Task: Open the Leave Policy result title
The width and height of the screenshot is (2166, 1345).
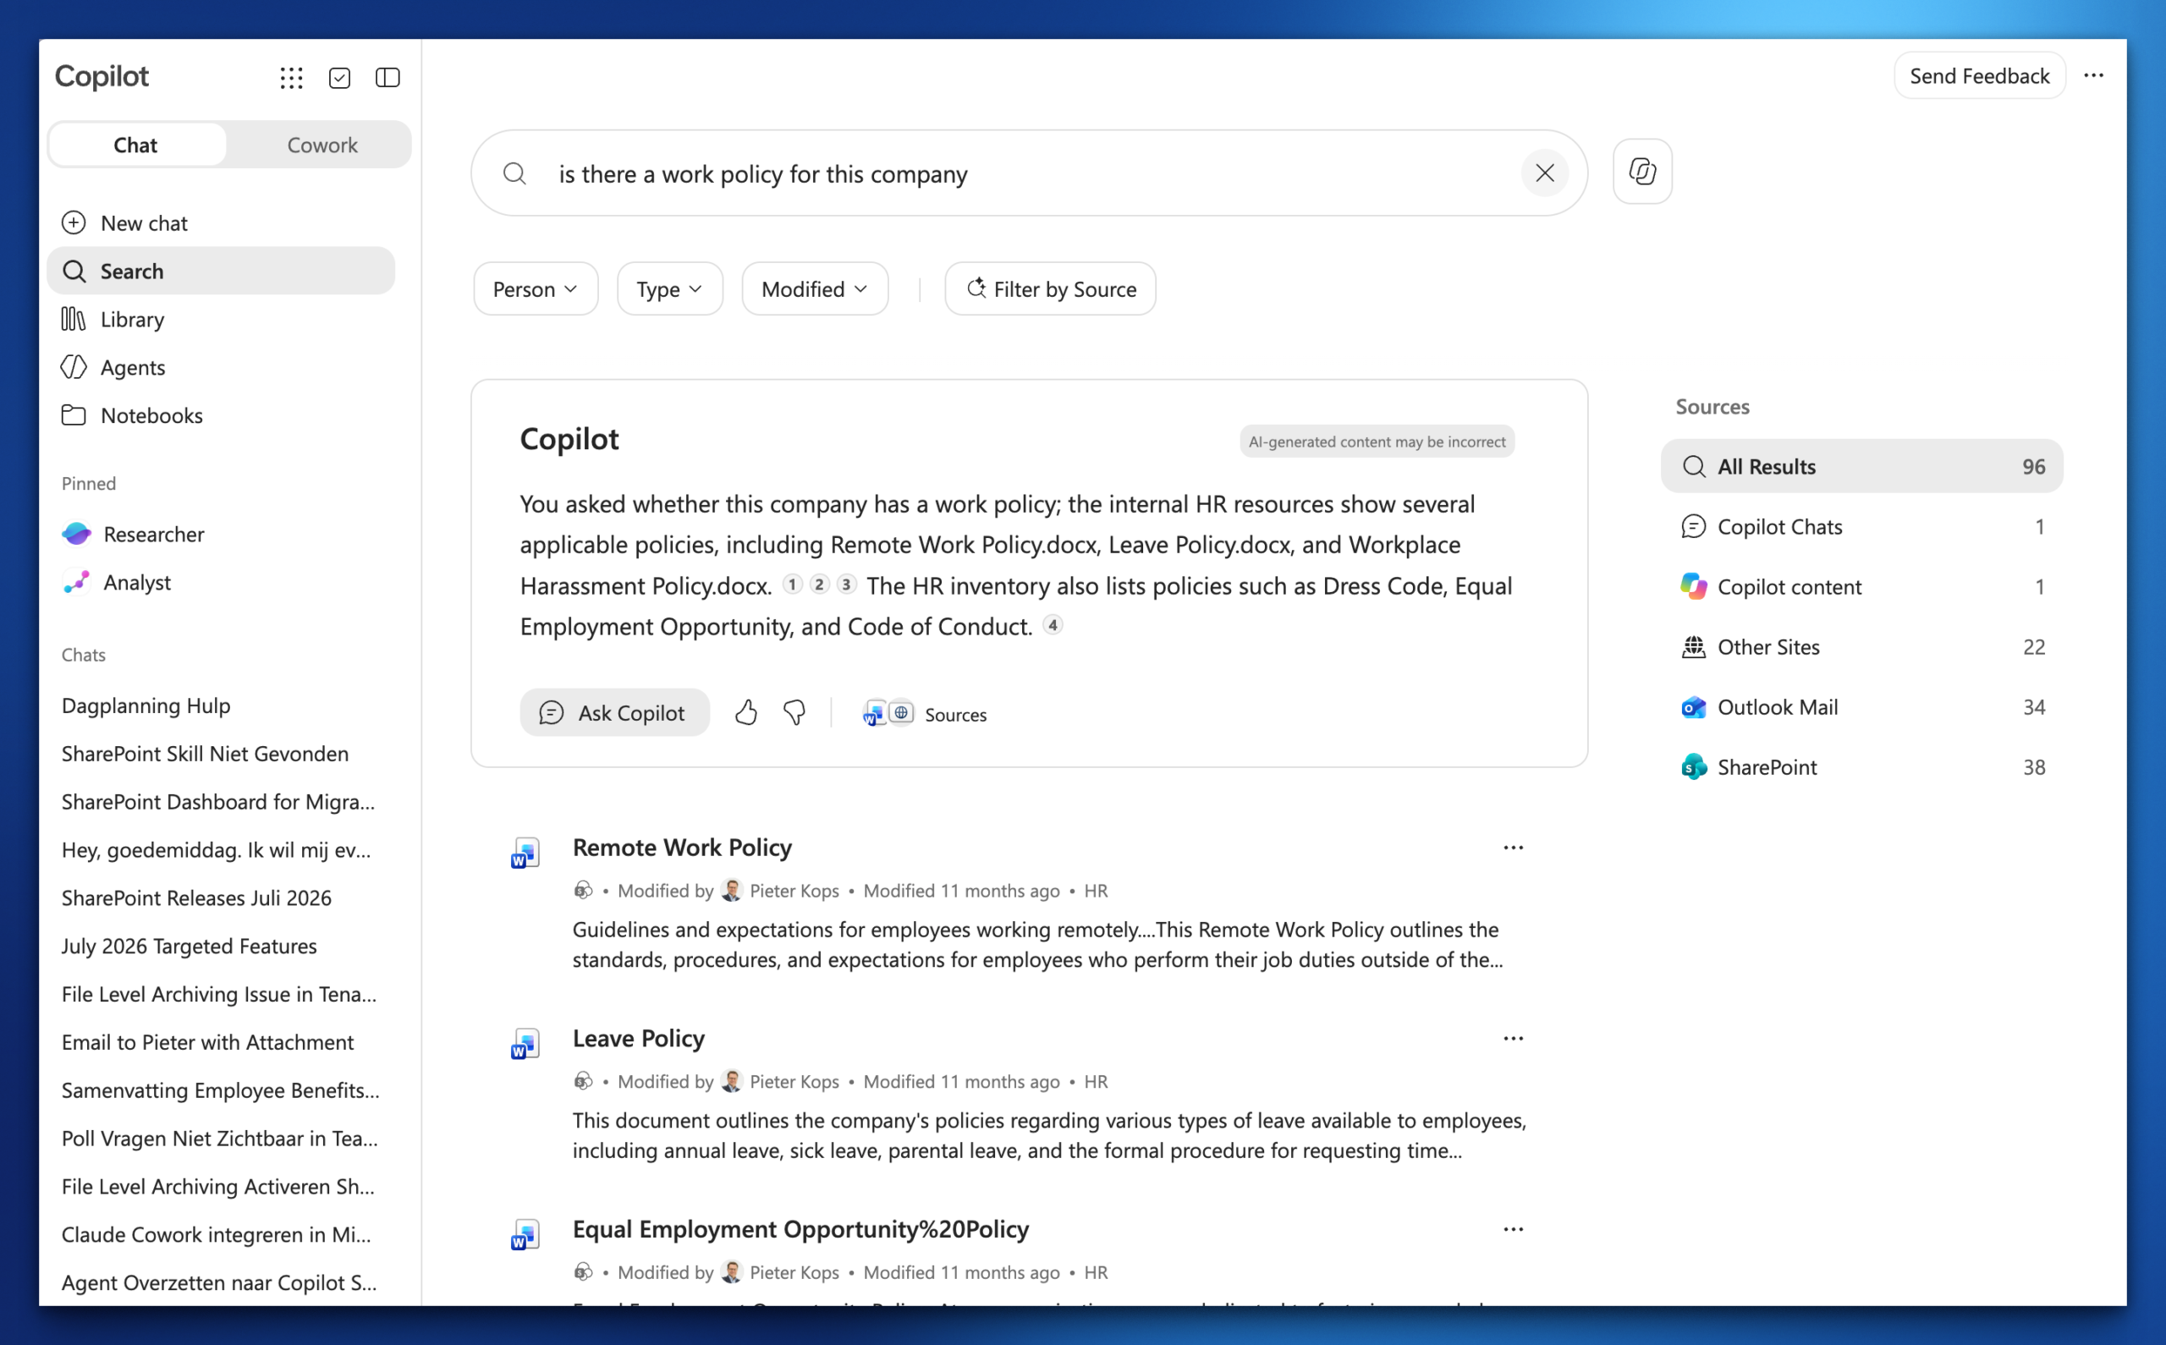Action: 638,1038
